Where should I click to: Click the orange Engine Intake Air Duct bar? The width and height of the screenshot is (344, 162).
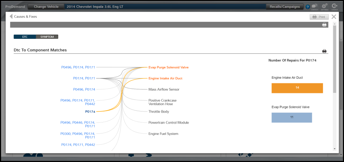(297, 88)
